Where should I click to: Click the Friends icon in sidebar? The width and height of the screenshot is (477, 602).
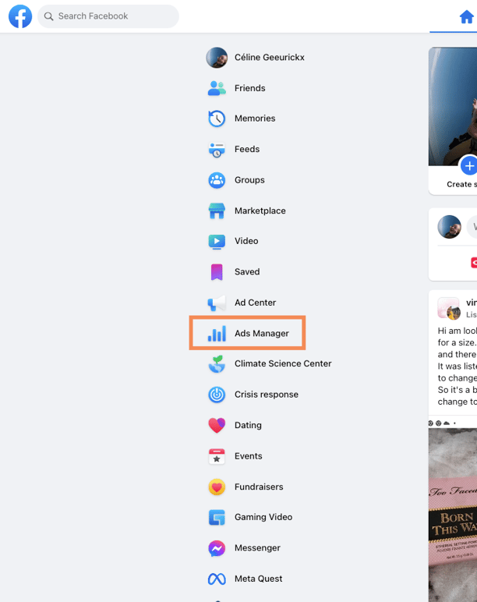[217, 88]
